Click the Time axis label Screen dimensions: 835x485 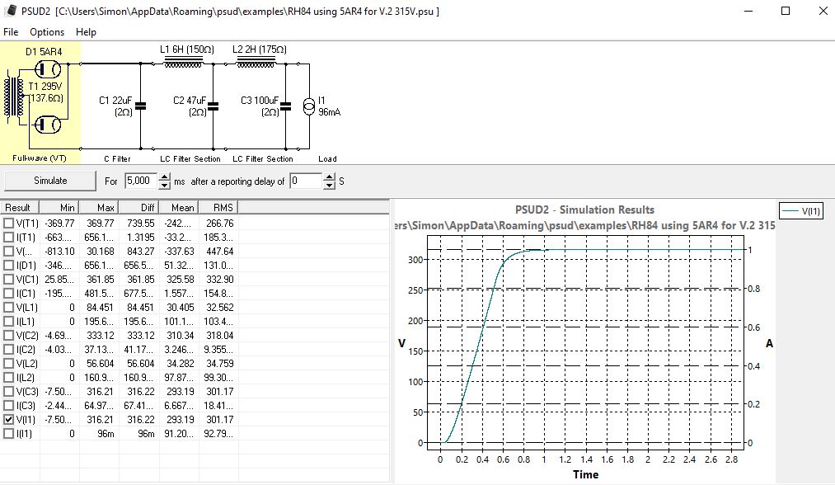pyautogui.click(x=586, y=474)
